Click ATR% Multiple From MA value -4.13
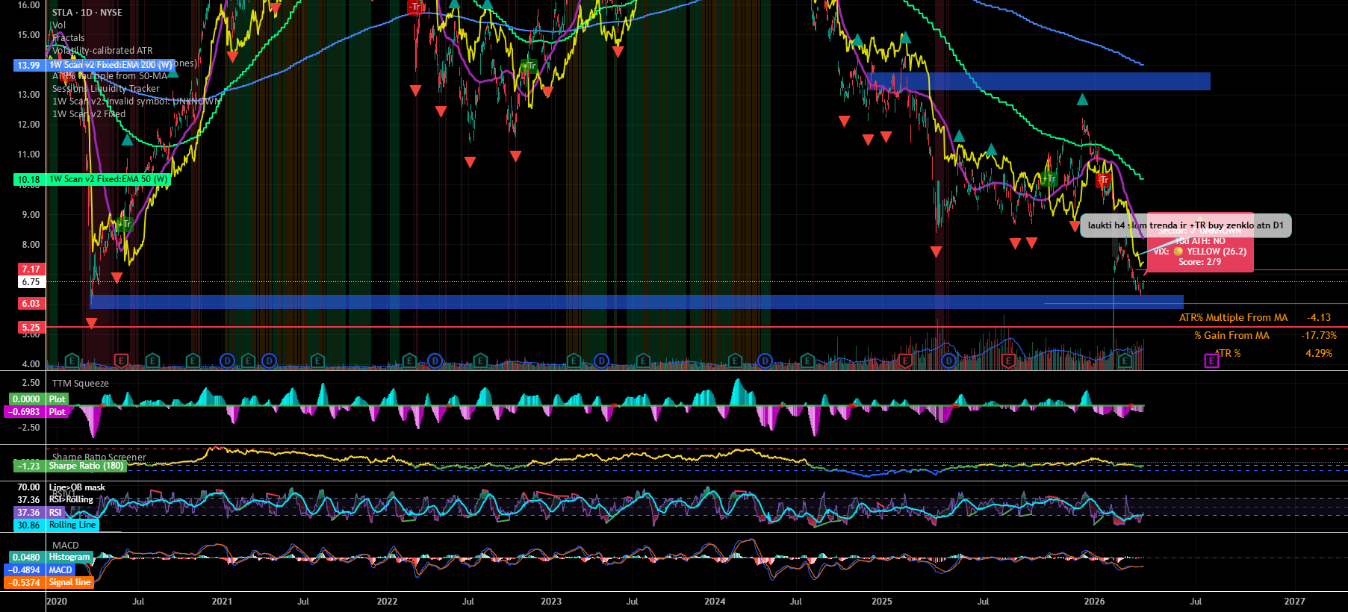 (x=1319, y=317)
